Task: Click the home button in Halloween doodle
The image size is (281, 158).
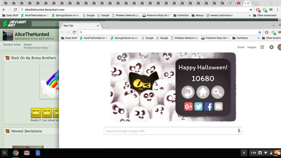Action: click(203, 92)
